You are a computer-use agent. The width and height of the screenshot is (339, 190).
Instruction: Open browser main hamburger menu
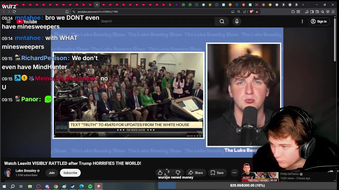pyautogui.click(x=333, y=12)
